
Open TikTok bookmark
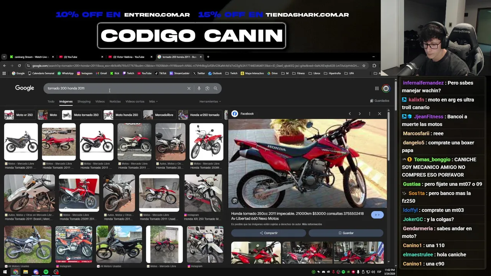pyautogui.click(x=161, y=73)
